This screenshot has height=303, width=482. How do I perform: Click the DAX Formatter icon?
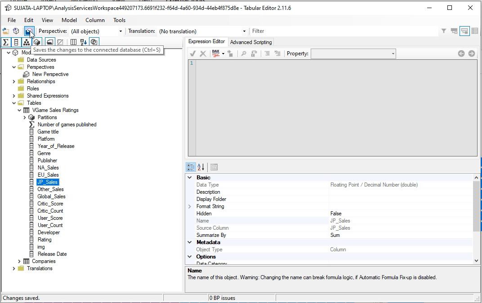(x=216, y=53)
